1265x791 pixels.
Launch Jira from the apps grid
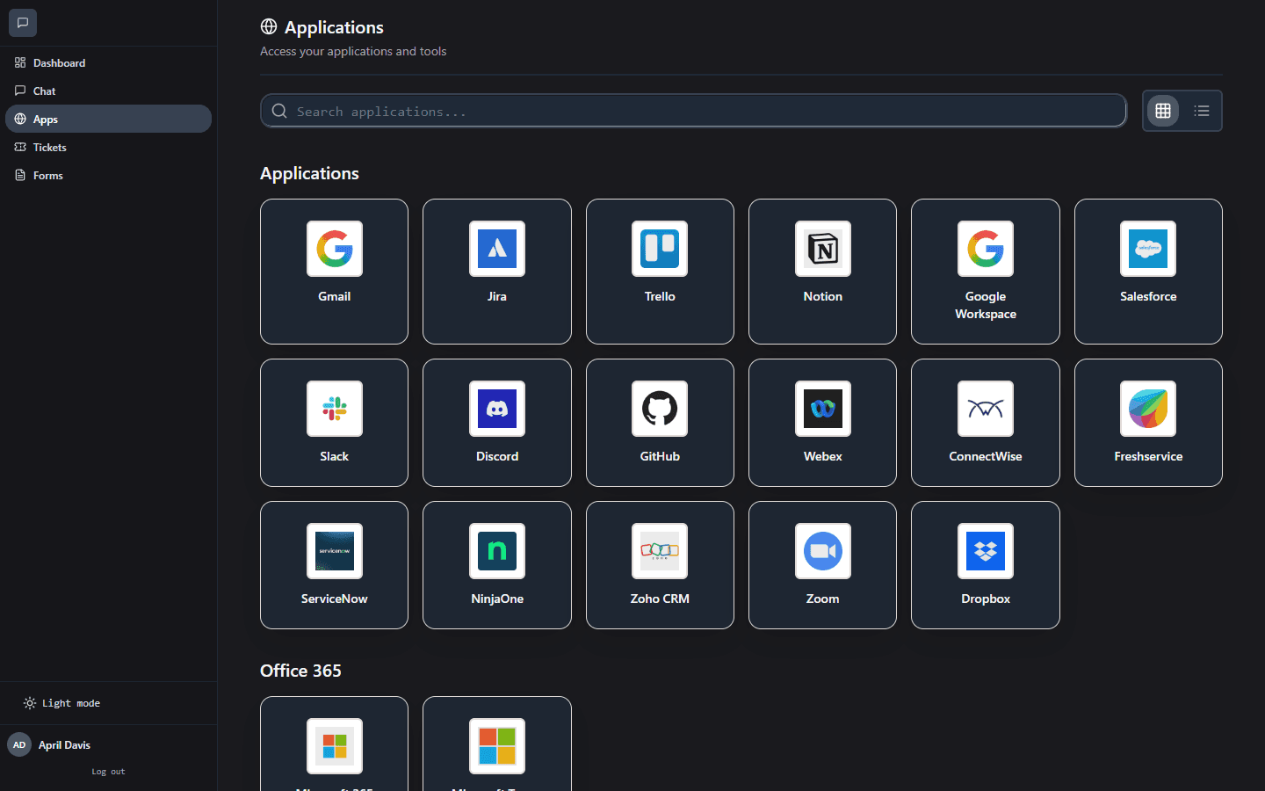click(496, 272)
